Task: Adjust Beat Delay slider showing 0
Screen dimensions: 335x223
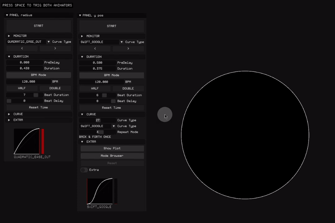Action: point(24,101)
